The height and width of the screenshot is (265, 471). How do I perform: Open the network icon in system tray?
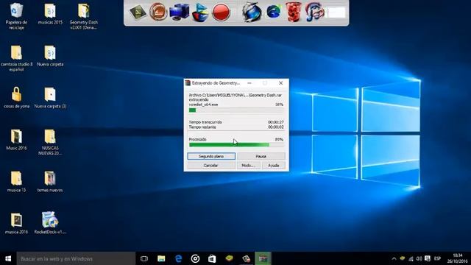tap(411, 258)
